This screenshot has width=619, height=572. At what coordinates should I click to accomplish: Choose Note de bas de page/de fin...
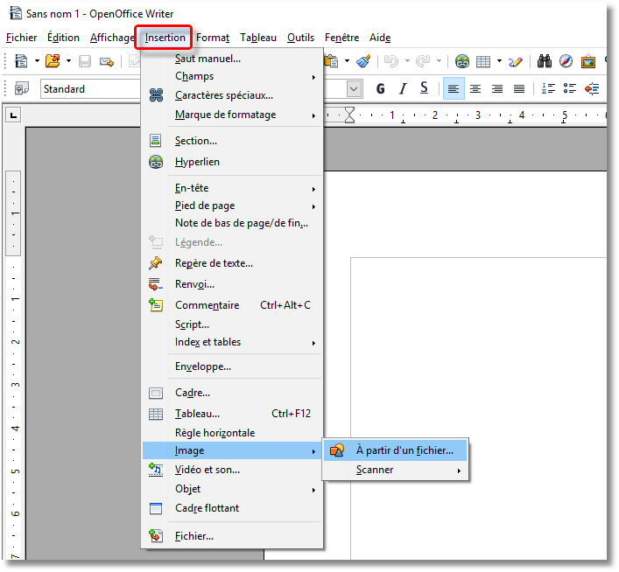(233, 223)
